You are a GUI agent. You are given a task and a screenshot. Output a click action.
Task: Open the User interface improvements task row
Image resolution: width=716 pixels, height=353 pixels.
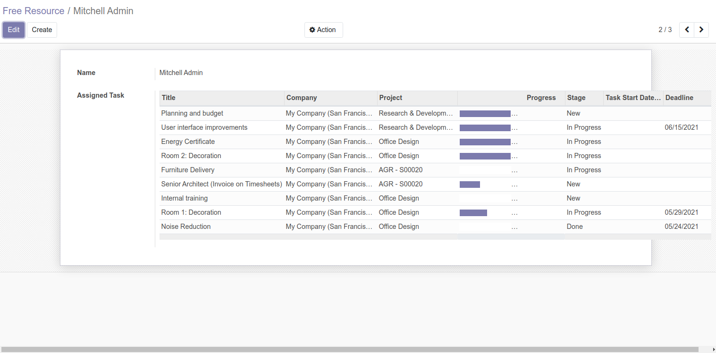(204, 127)
